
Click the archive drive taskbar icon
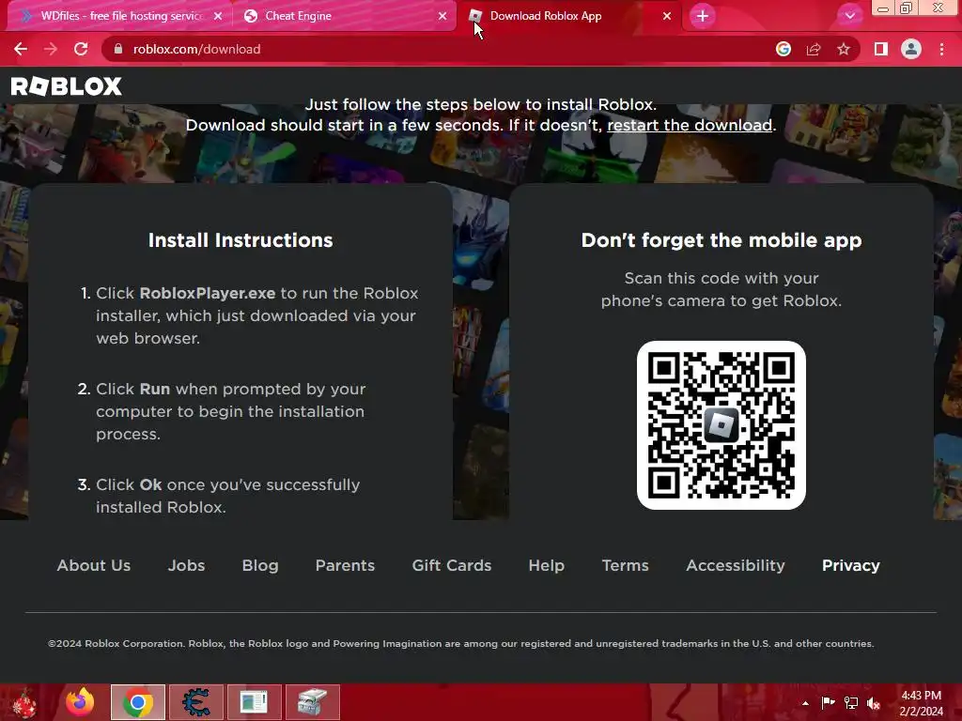coord(312,702)
